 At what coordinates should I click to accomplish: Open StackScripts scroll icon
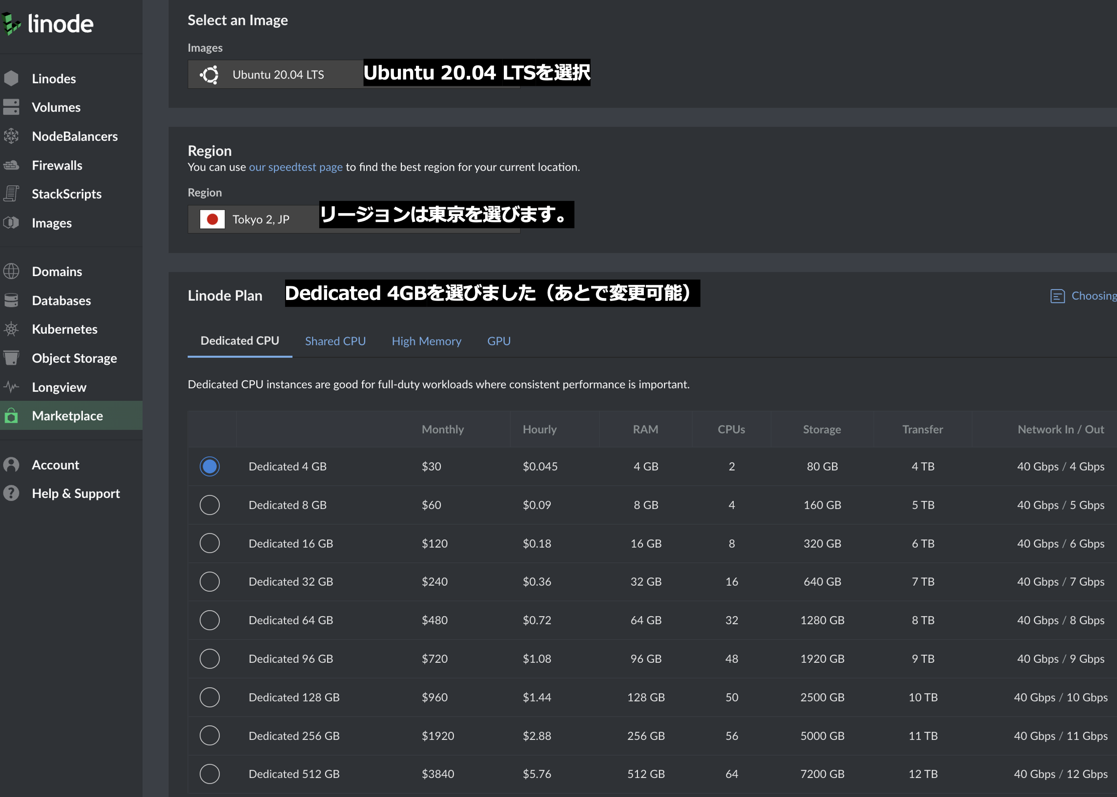[11, 194]
